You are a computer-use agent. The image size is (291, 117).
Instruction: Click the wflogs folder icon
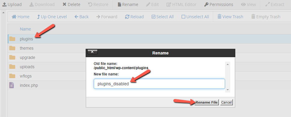pos(12,76)
